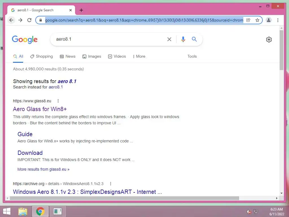289x217 pixels.
Task: Select the All results tab
Action: tap(18, 57)
